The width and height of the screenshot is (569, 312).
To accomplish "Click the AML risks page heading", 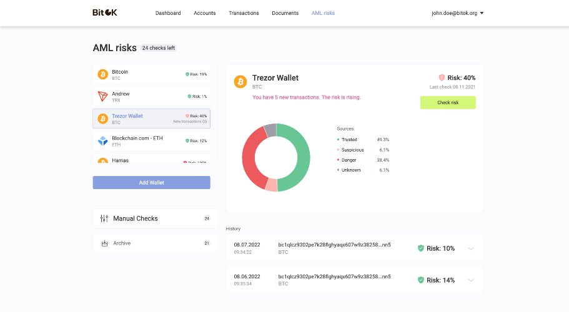I will [x=115, y=48].
